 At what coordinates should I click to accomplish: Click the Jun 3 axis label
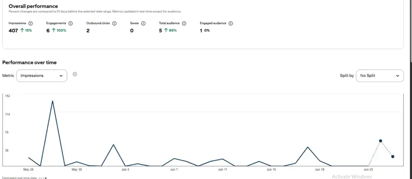tap(126, 169)
